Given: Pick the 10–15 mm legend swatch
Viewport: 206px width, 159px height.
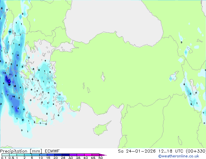Looking at the screenshot, I should point(43,155).
